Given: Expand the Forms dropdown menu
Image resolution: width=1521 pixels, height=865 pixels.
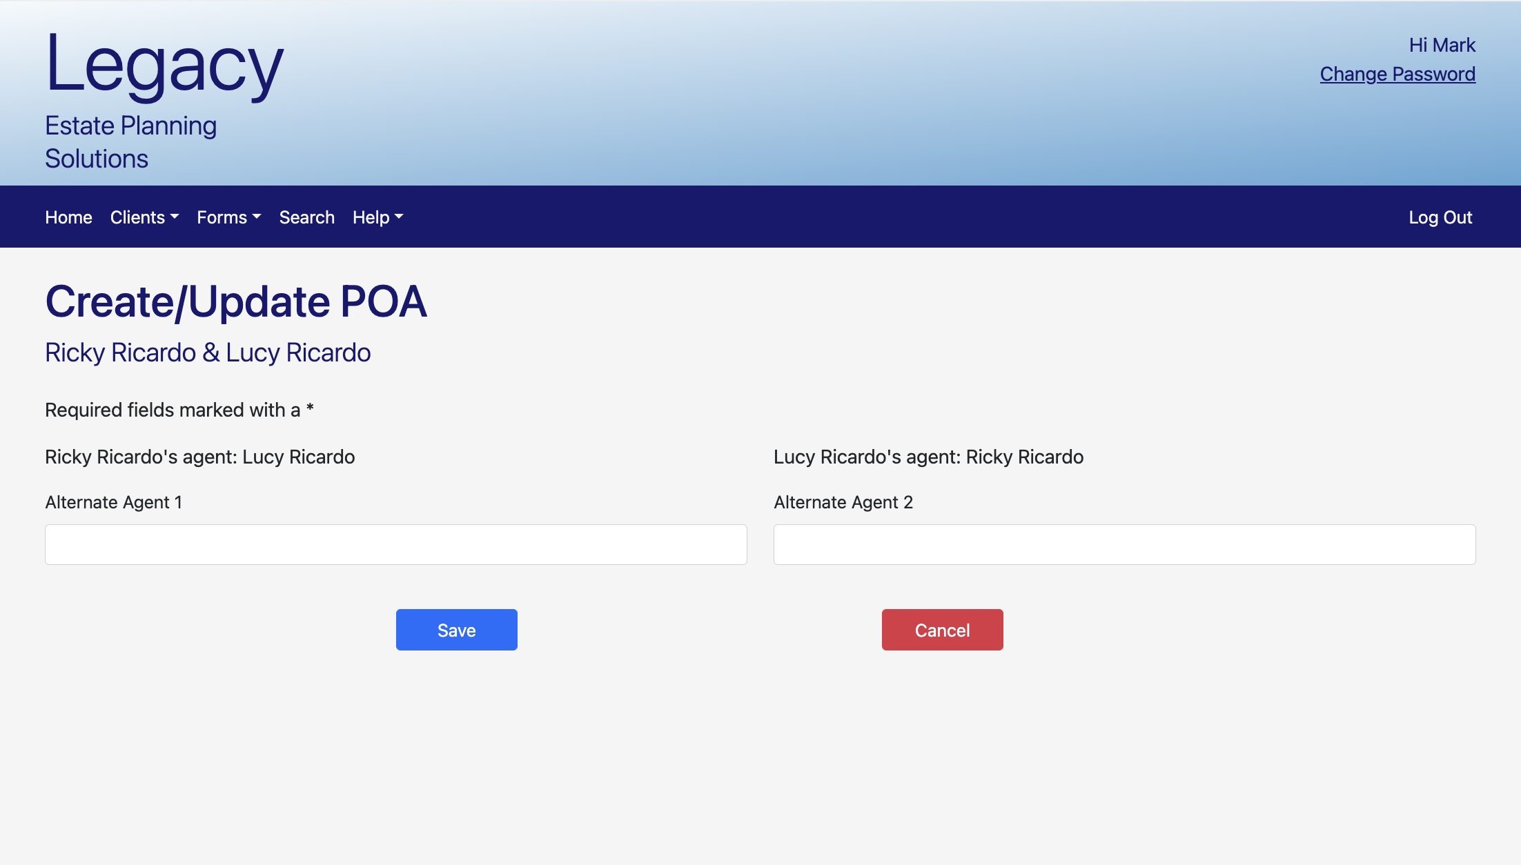Looking at the screenshot, I should tap(228, 217).
